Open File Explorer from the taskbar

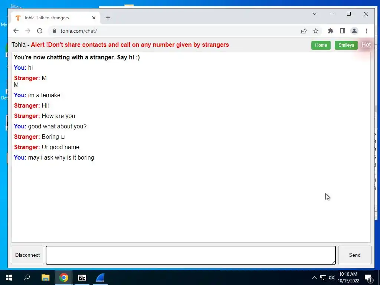[x=45, y=278]
